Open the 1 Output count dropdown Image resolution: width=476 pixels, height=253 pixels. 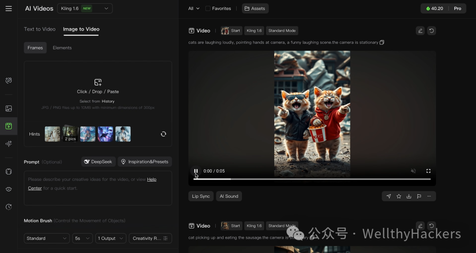pyautogui.click(x=111, y=238)
